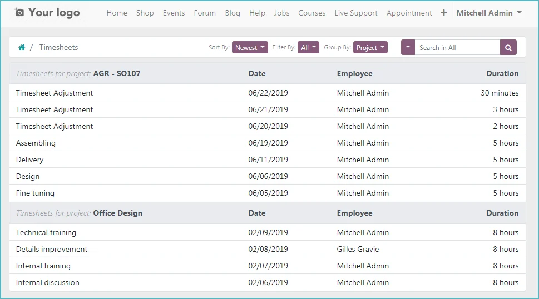Image resolution: width=539 pixels, height=299 pixels.
Task: Go to the Shop menu item
Action: tap(145, 13)
